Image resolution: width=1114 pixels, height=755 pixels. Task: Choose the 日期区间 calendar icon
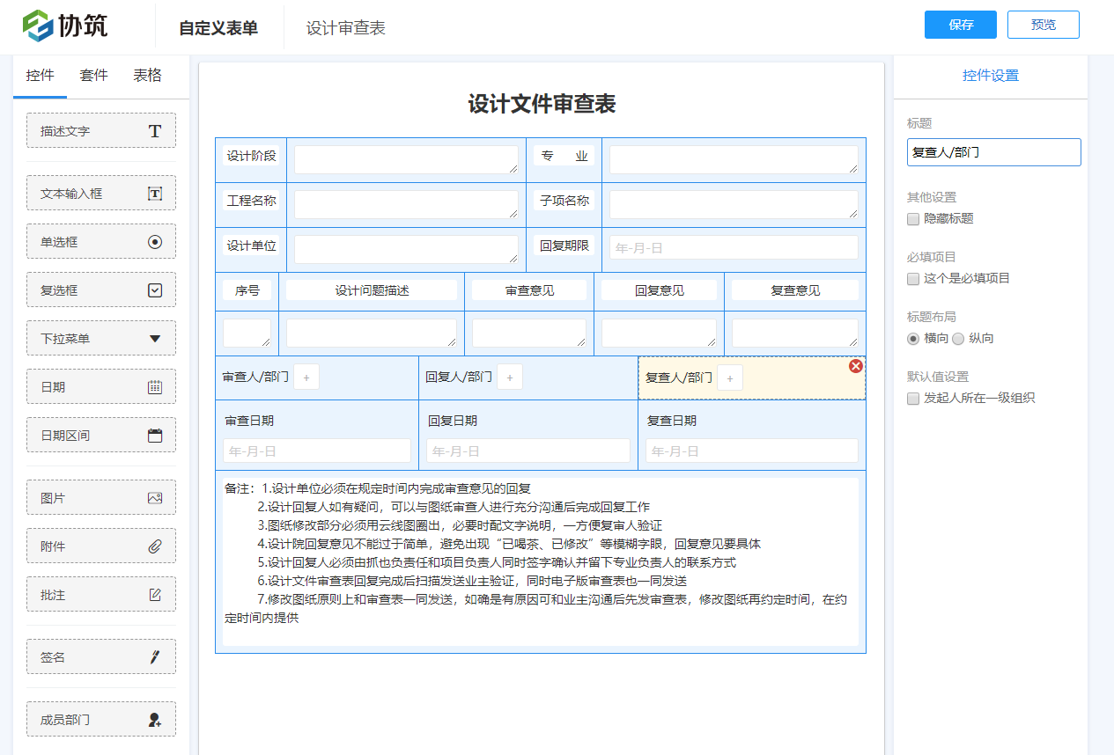[155, 436]
